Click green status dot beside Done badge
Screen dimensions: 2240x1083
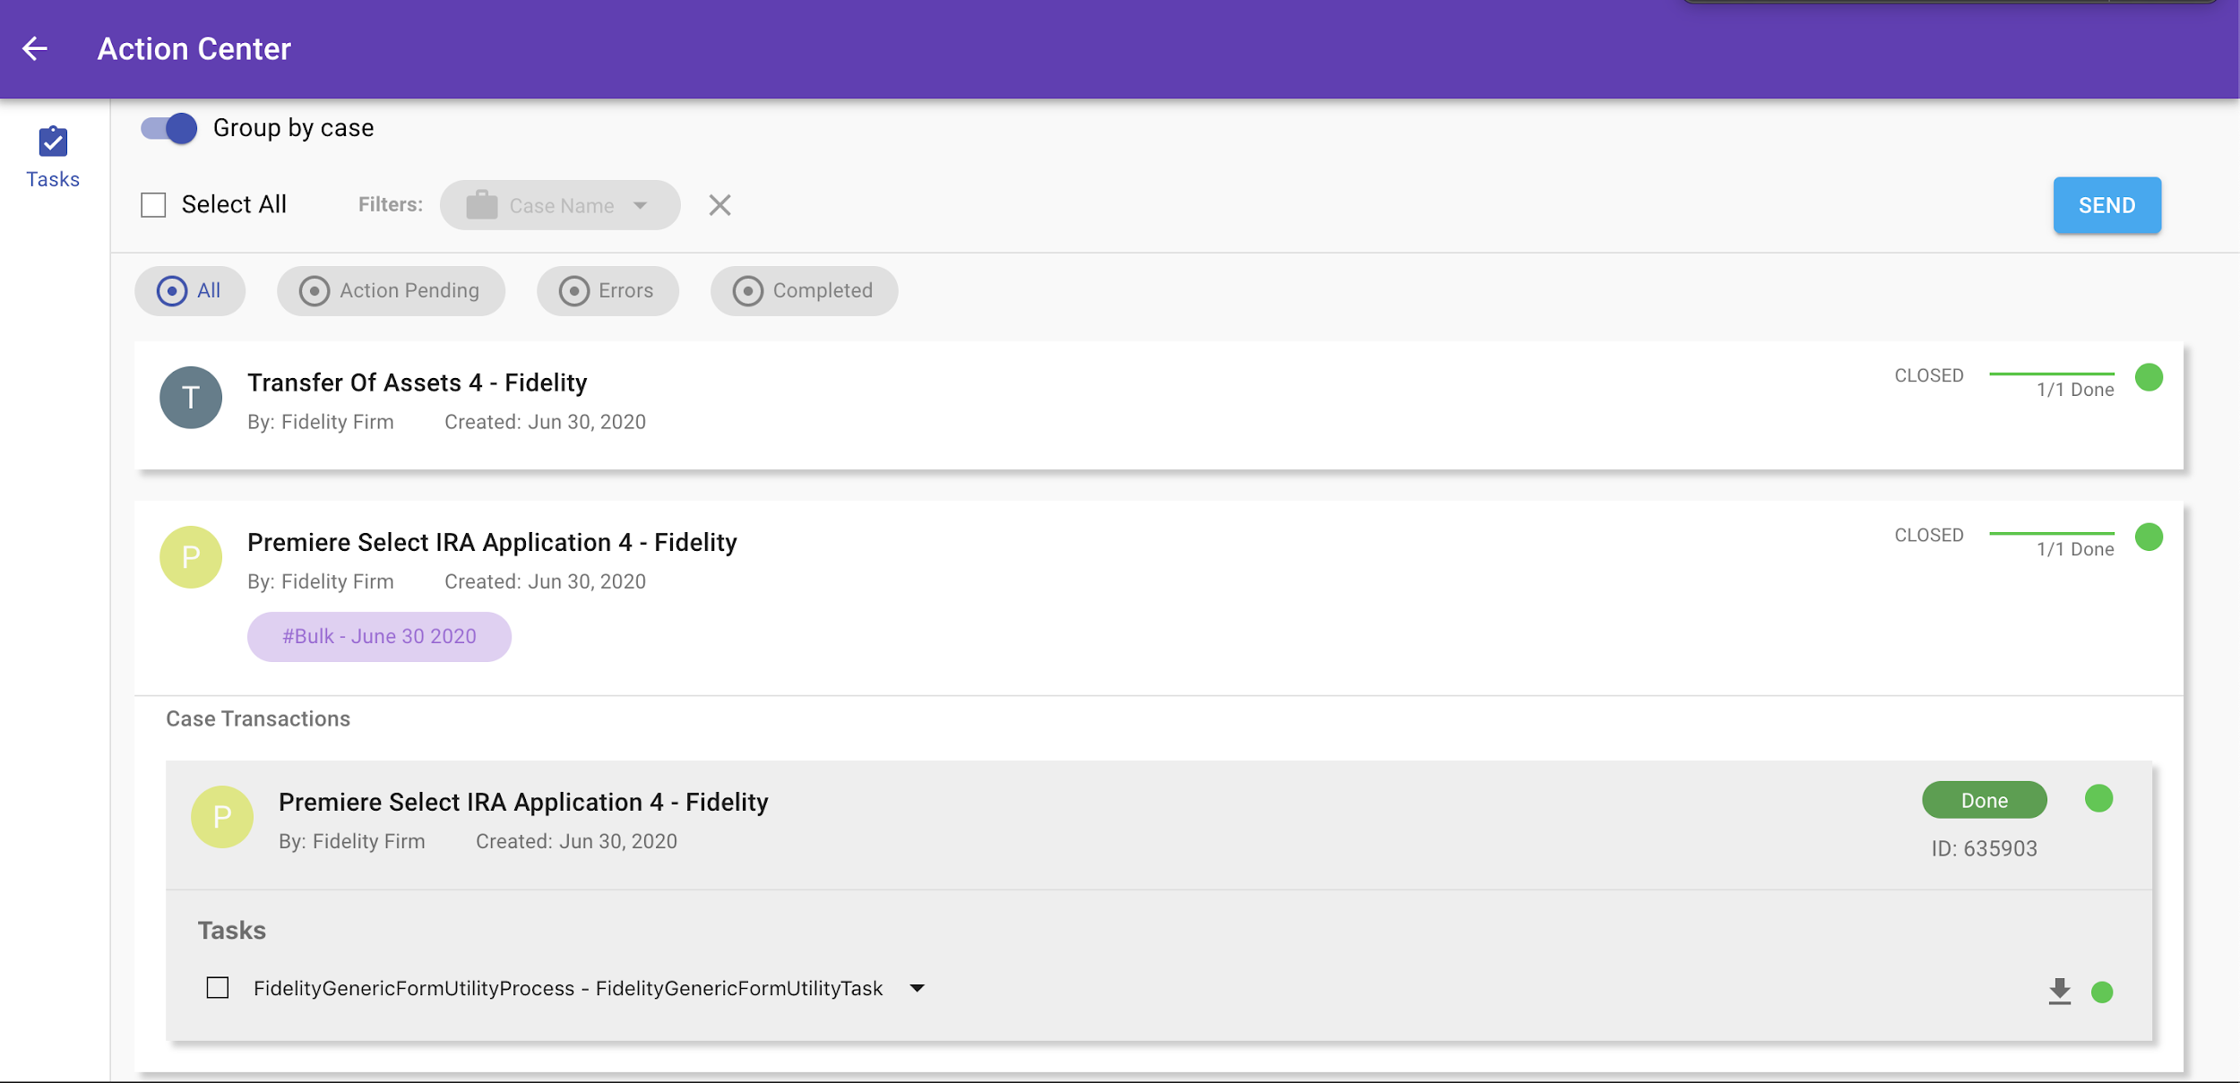(x=2098, y=798)
